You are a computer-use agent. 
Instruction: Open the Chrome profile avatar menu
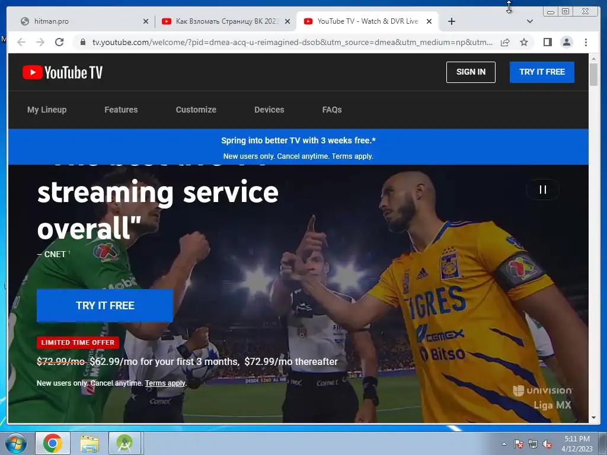click(x=566, y=42)
